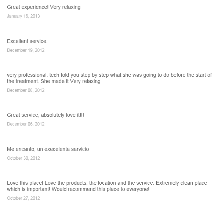This screenshot has height=210, width=222.
Task: Click the "the treatment. She made it Very relaxing" line
Action: coord(54,82)
